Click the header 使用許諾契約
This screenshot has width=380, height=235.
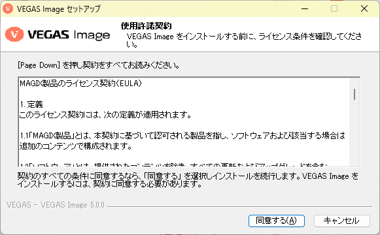147,26
